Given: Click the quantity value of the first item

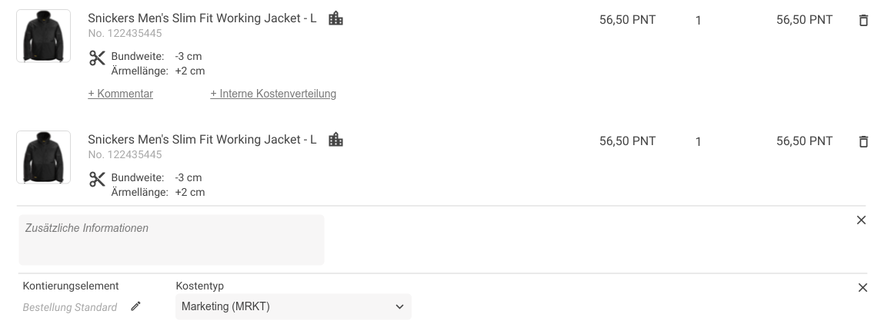Looking at the screenshot, I should click(698, 21).
